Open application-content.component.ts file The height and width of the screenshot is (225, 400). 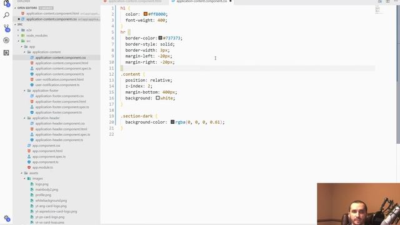[x=59, y=74]
